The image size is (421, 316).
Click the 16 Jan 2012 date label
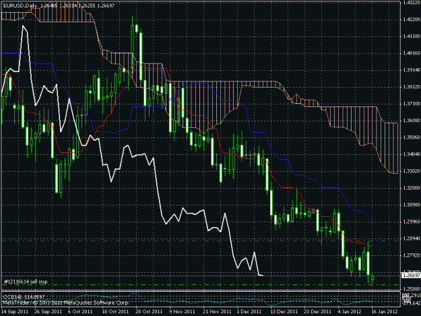[385, 312]
